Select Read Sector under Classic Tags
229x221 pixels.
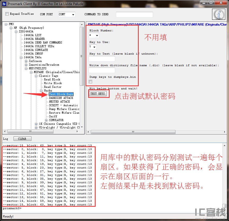pyautogui.click(x=53, y=87)
